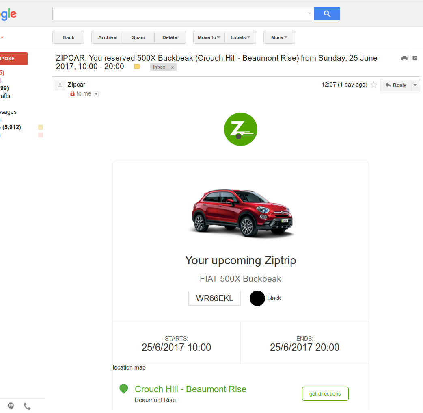Open the search options dropdown arrow
423x413 pixels.
pyautogui.click(x=309, y=13)
